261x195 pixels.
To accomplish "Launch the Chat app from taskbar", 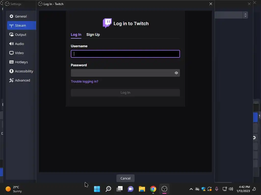I will pyautogui.click(x=130, y=189).
